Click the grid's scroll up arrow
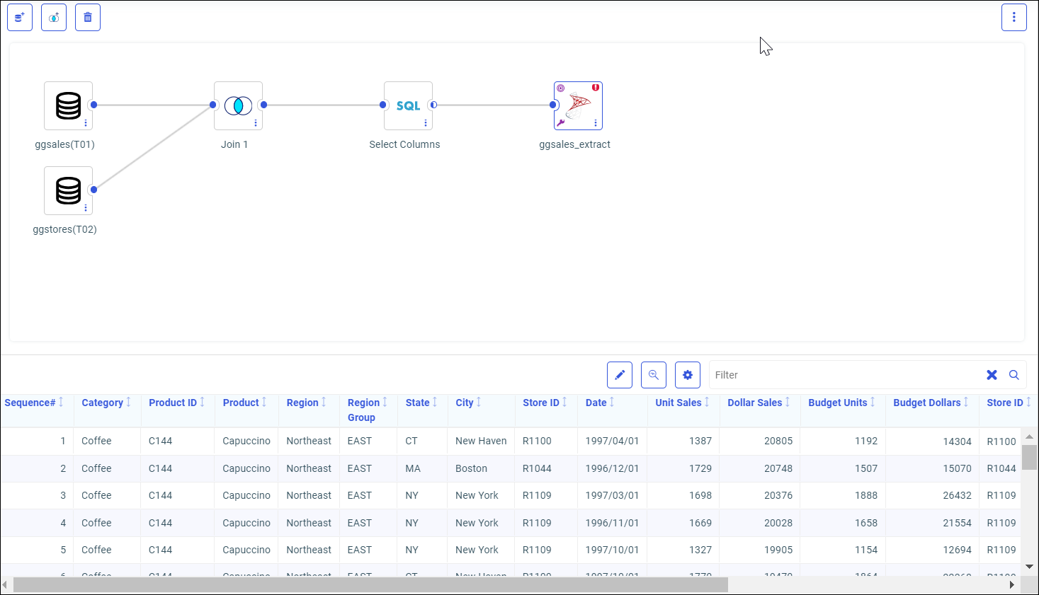 1030,437
